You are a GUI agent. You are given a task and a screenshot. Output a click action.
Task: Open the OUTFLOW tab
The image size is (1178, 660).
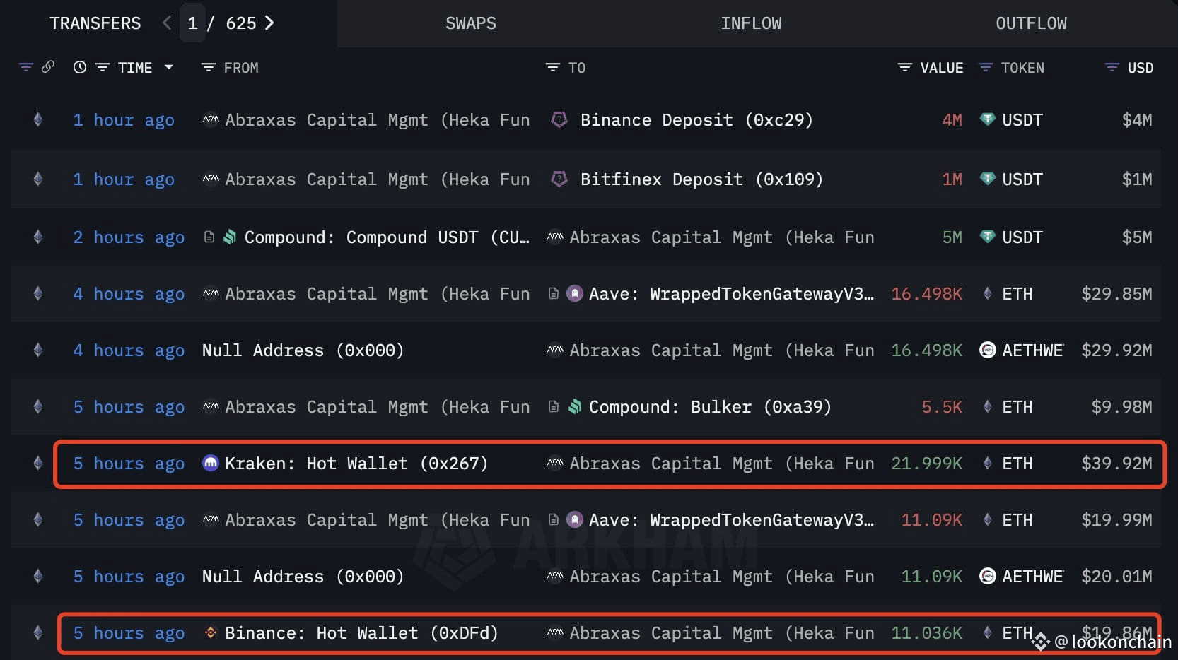pyautogui.click(x=1031, y=23)
